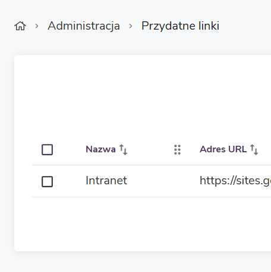
Task: Click the Adres URL sort arrows icon
Action: [254, 149]
